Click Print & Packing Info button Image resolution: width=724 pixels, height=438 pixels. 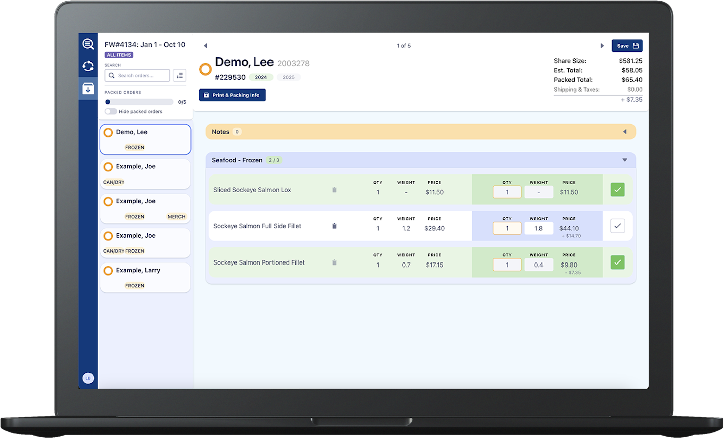(x=232, y=95)
